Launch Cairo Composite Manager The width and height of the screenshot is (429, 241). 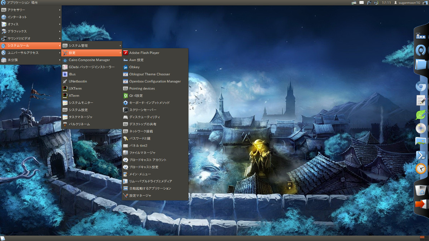point(92,60)
